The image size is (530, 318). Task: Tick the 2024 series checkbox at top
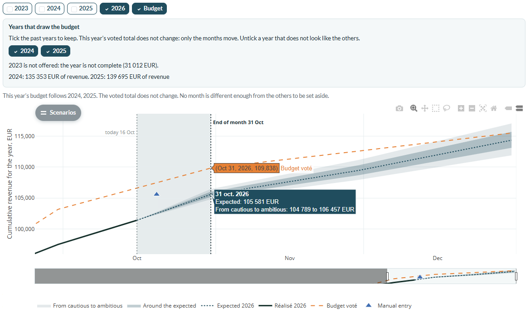click(x=50, y=9)
